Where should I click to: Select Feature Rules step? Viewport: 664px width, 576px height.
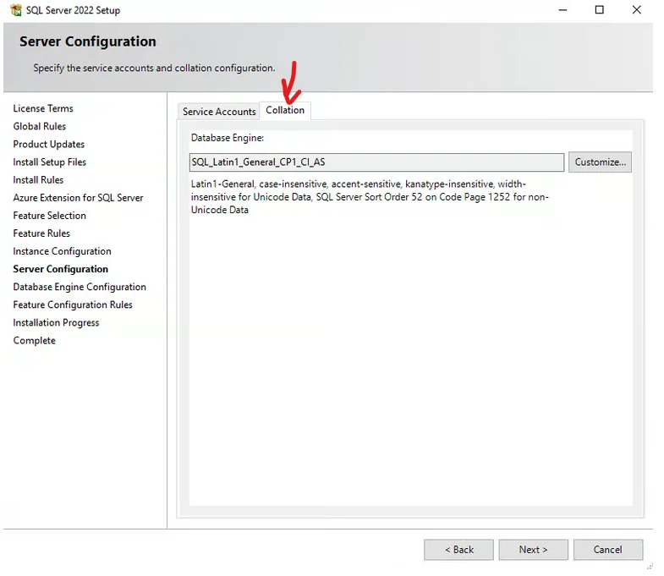[x=41, y=233]
